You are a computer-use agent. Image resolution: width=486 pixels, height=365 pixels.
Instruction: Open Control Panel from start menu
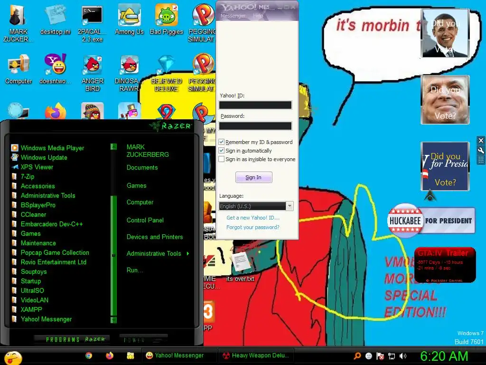pos(145,220)
